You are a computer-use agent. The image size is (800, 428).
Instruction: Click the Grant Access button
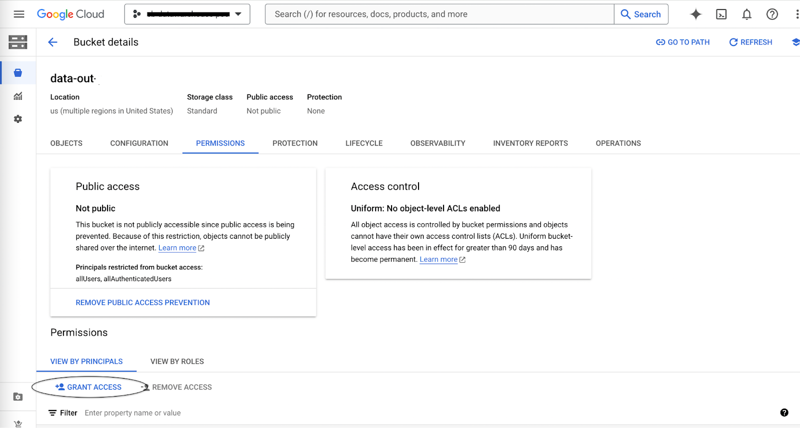(x=89, y=387)
